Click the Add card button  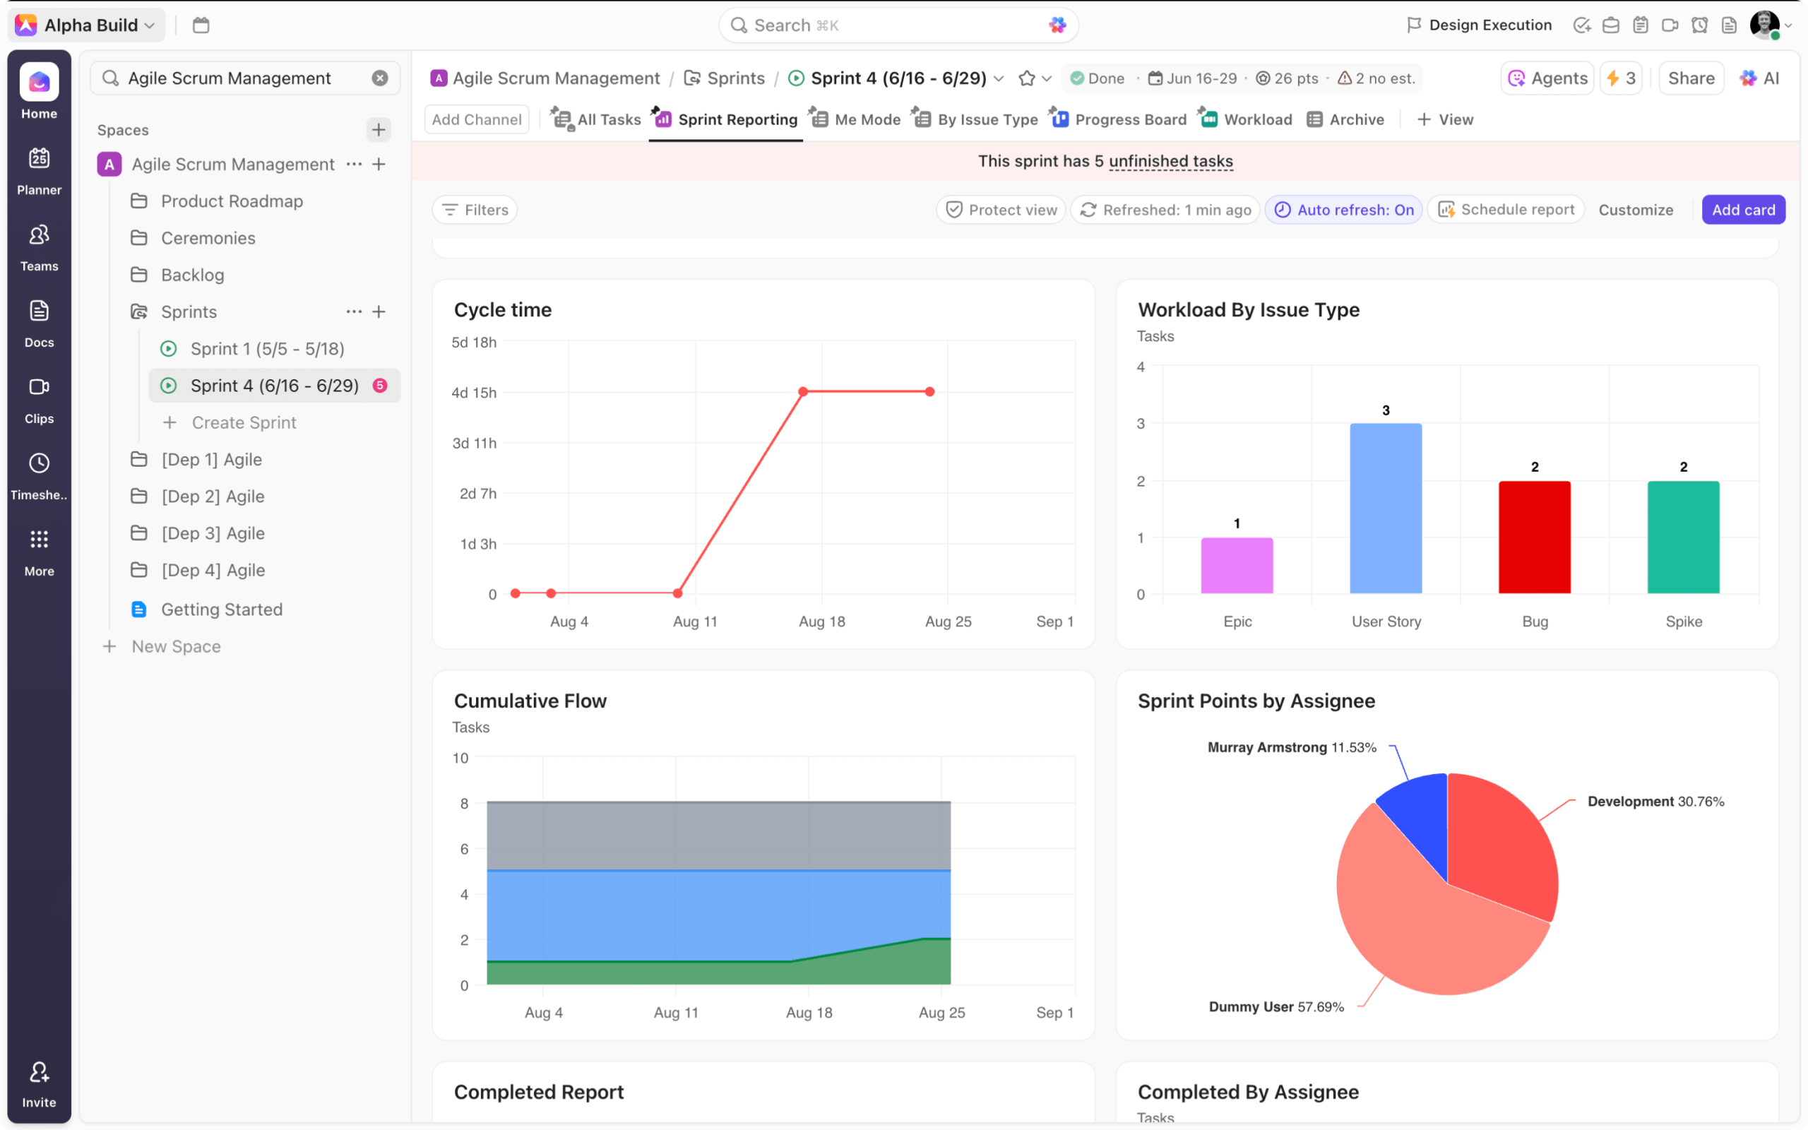click(1743, 210)
